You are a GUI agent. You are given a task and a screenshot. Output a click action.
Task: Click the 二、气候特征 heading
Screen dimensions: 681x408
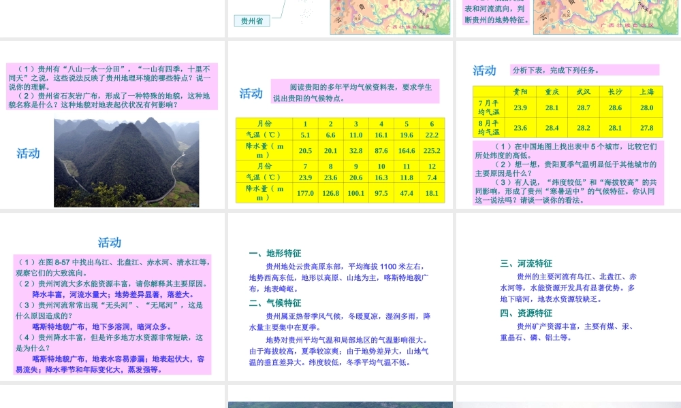[x=275, y=303]
